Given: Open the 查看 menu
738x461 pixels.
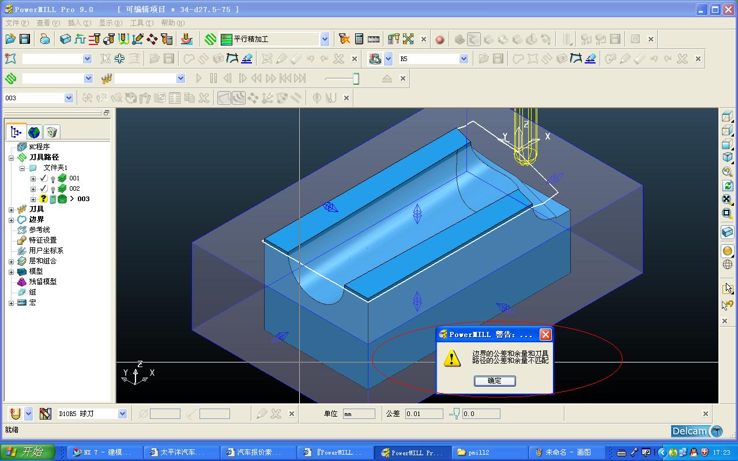Looking at the screenshot, I should [x=48, y=23].
